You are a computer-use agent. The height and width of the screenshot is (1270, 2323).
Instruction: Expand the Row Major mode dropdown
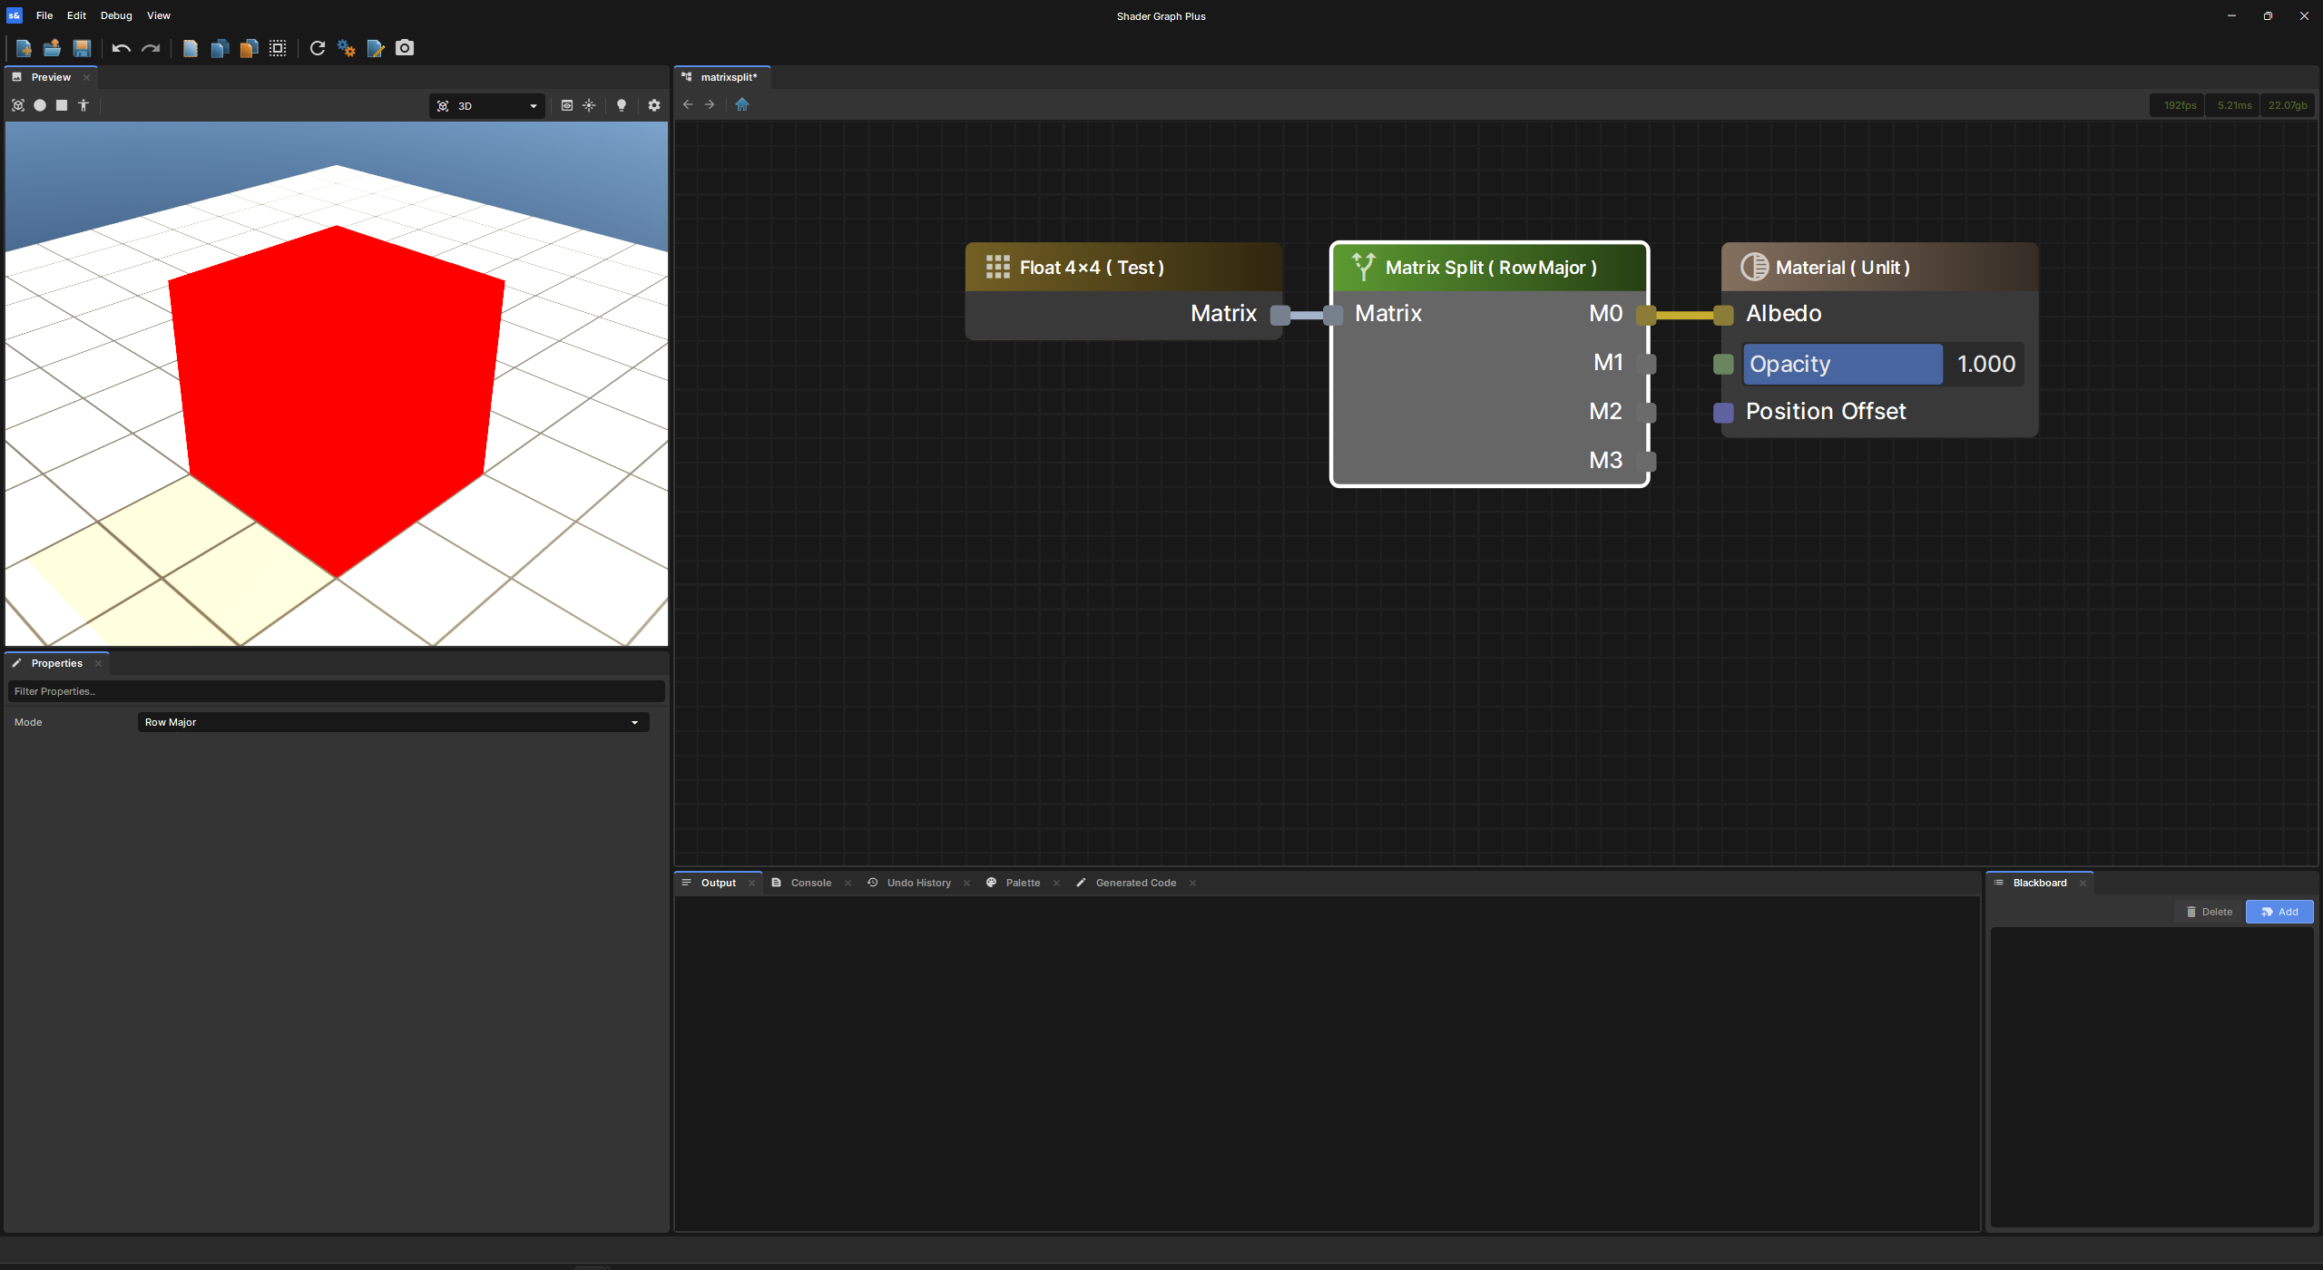pyautogui.click(x=393, y=722)
